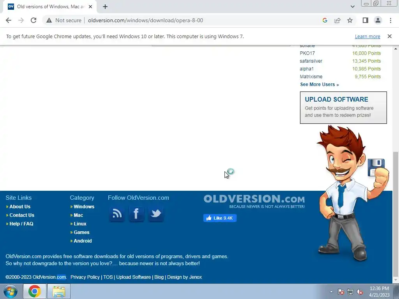
Task: Open the muted volume tray icon
Action: (360, 292)
